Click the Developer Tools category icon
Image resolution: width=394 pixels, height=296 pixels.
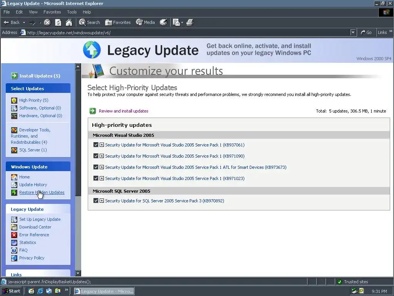click(14, 130)
